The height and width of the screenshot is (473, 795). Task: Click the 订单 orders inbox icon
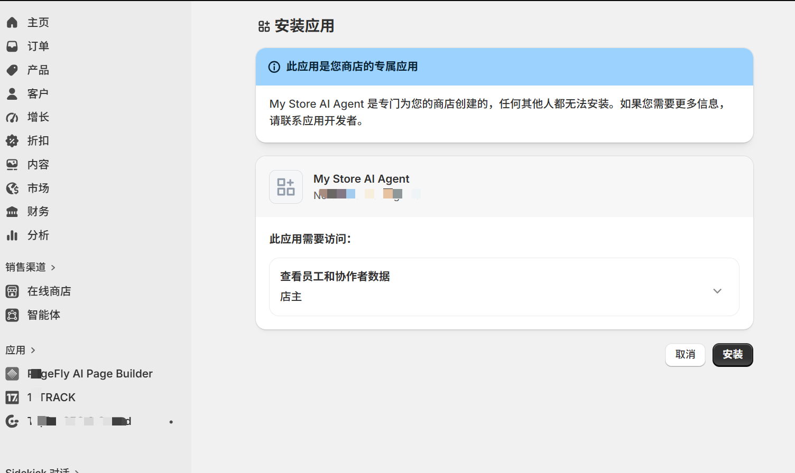click(x=12, y=46)
